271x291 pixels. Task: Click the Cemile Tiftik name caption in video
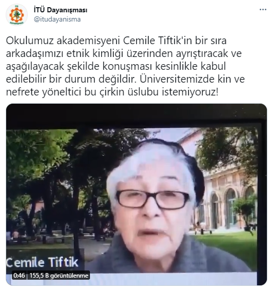coord(42,262)
